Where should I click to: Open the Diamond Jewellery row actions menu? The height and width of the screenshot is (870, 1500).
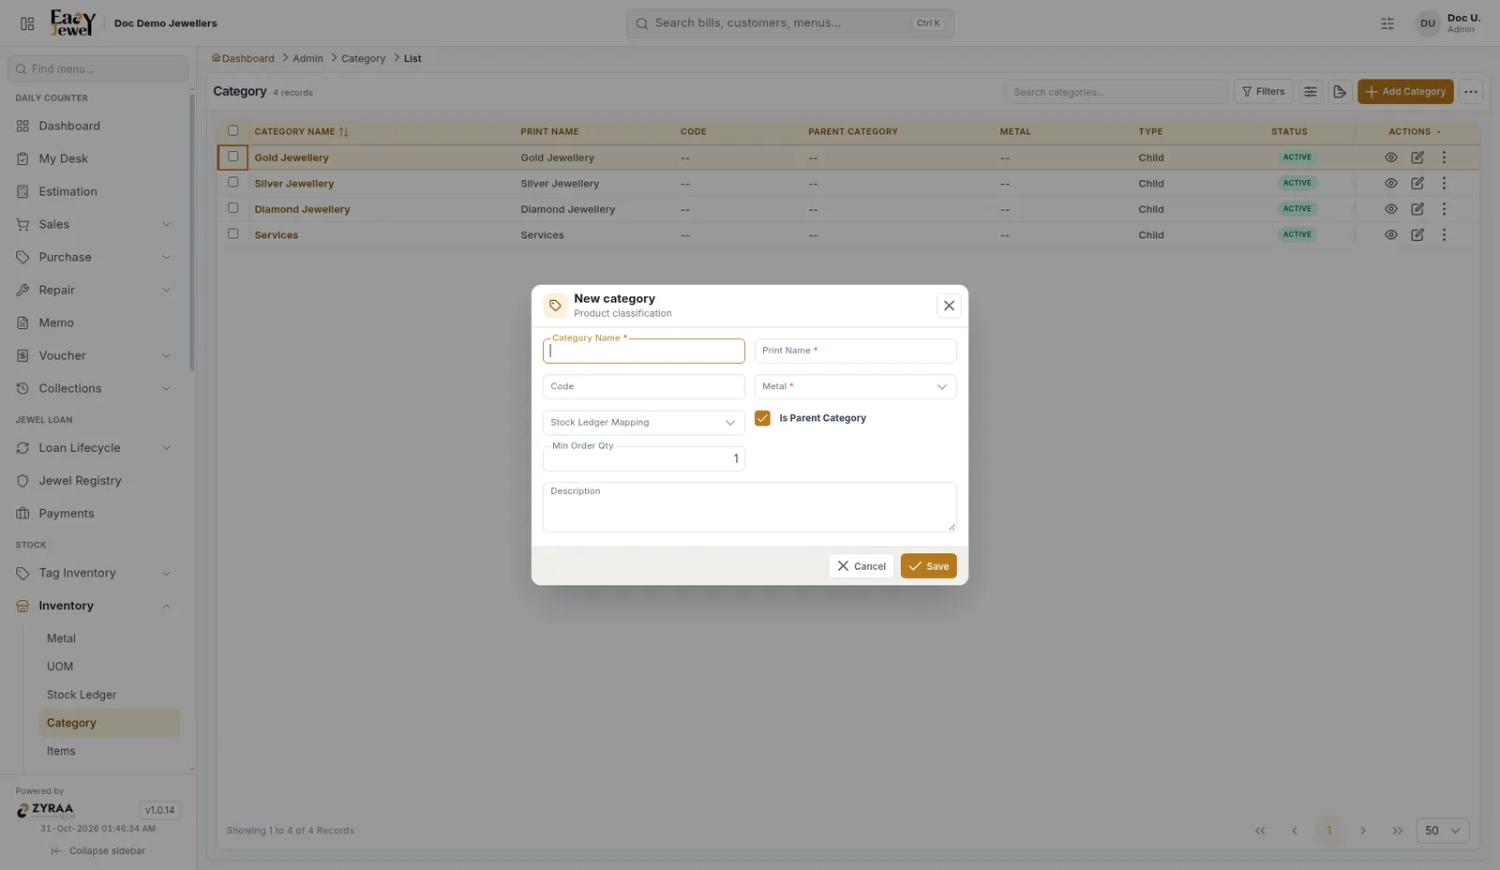click(x=1444, y=209)
